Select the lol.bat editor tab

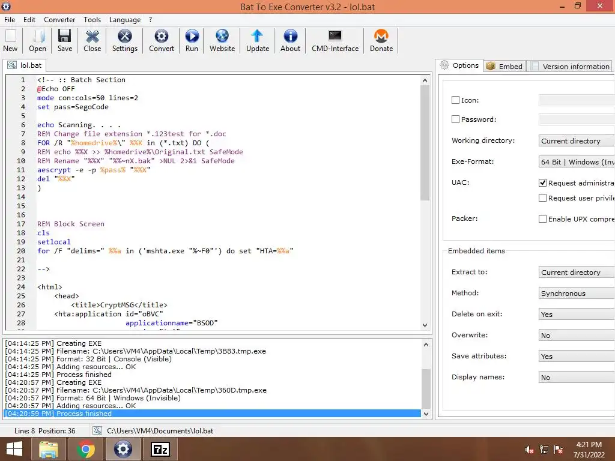pyautogui.click(x=25, y=65)
